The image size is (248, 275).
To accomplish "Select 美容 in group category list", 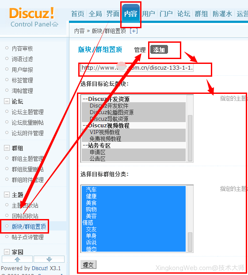I will (134, 216).
